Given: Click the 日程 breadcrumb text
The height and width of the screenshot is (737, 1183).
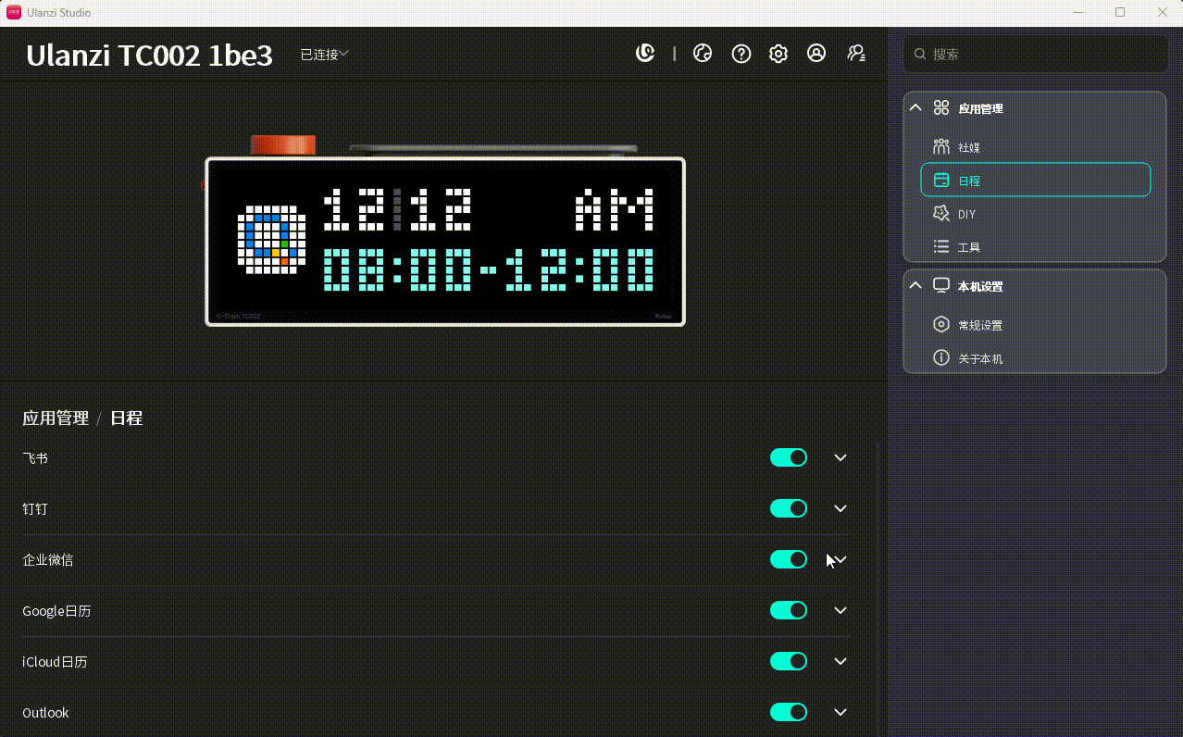Looking at the screenshot, I should tap(126, 418).
